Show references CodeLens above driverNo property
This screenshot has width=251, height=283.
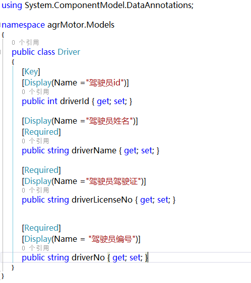35,248
